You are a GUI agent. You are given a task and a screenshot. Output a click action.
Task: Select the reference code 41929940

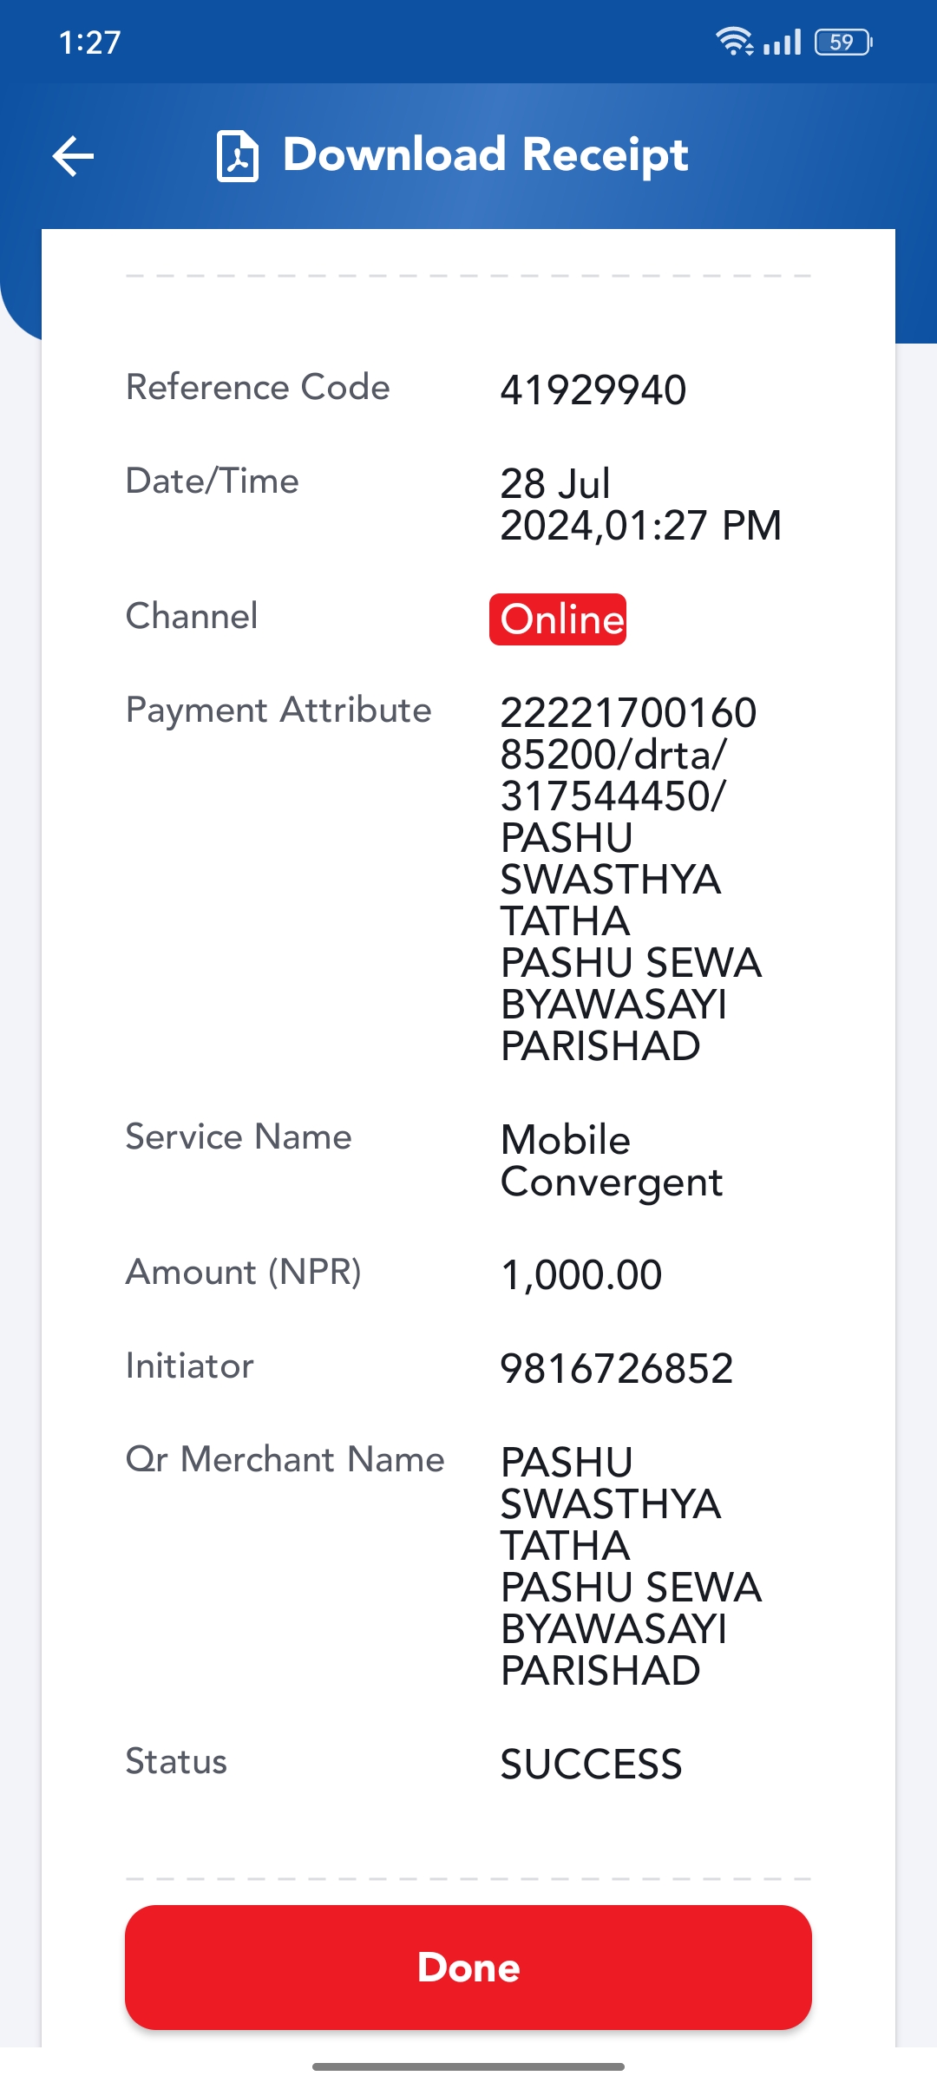point(593,390)
